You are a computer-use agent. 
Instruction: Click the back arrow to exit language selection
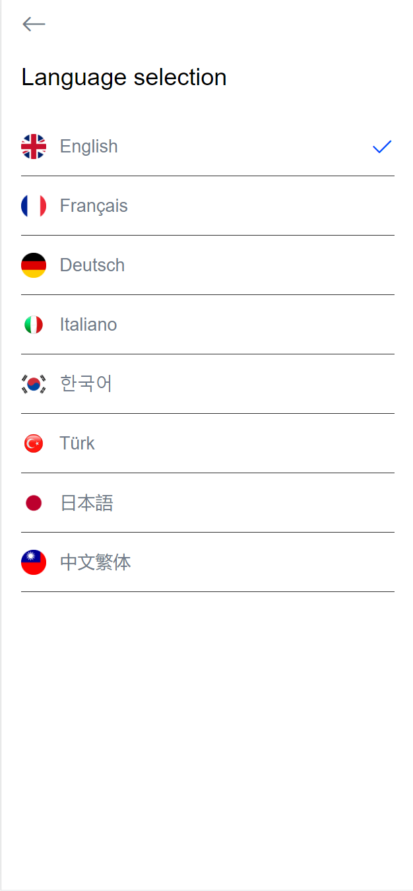click(x=33, y=24)
